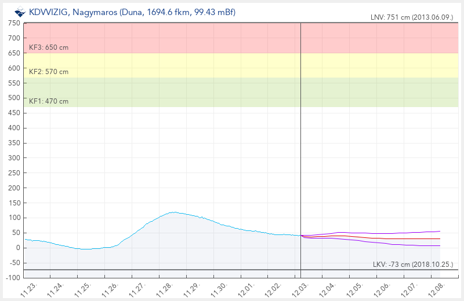Click the KF3: 650 cm alert label

49,47
